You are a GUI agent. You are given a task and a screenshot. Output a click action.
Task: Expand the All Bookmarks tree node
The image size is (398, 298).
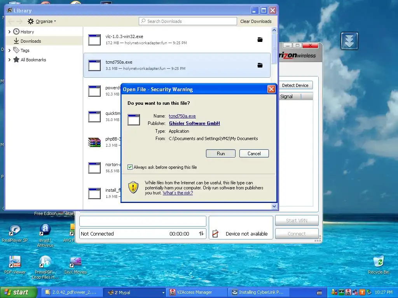pyautogui.click(x=9, y=60)
